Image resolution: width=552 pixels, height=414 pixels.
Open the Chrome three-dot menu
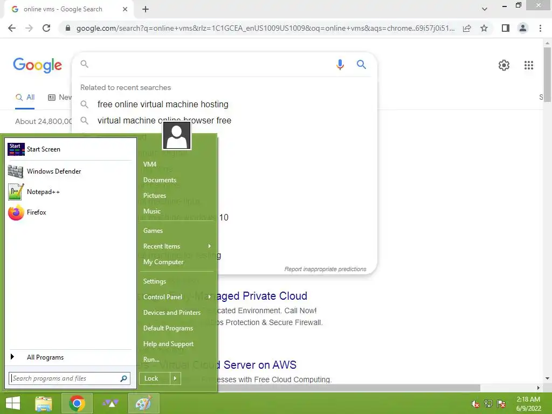coord(540,28)
